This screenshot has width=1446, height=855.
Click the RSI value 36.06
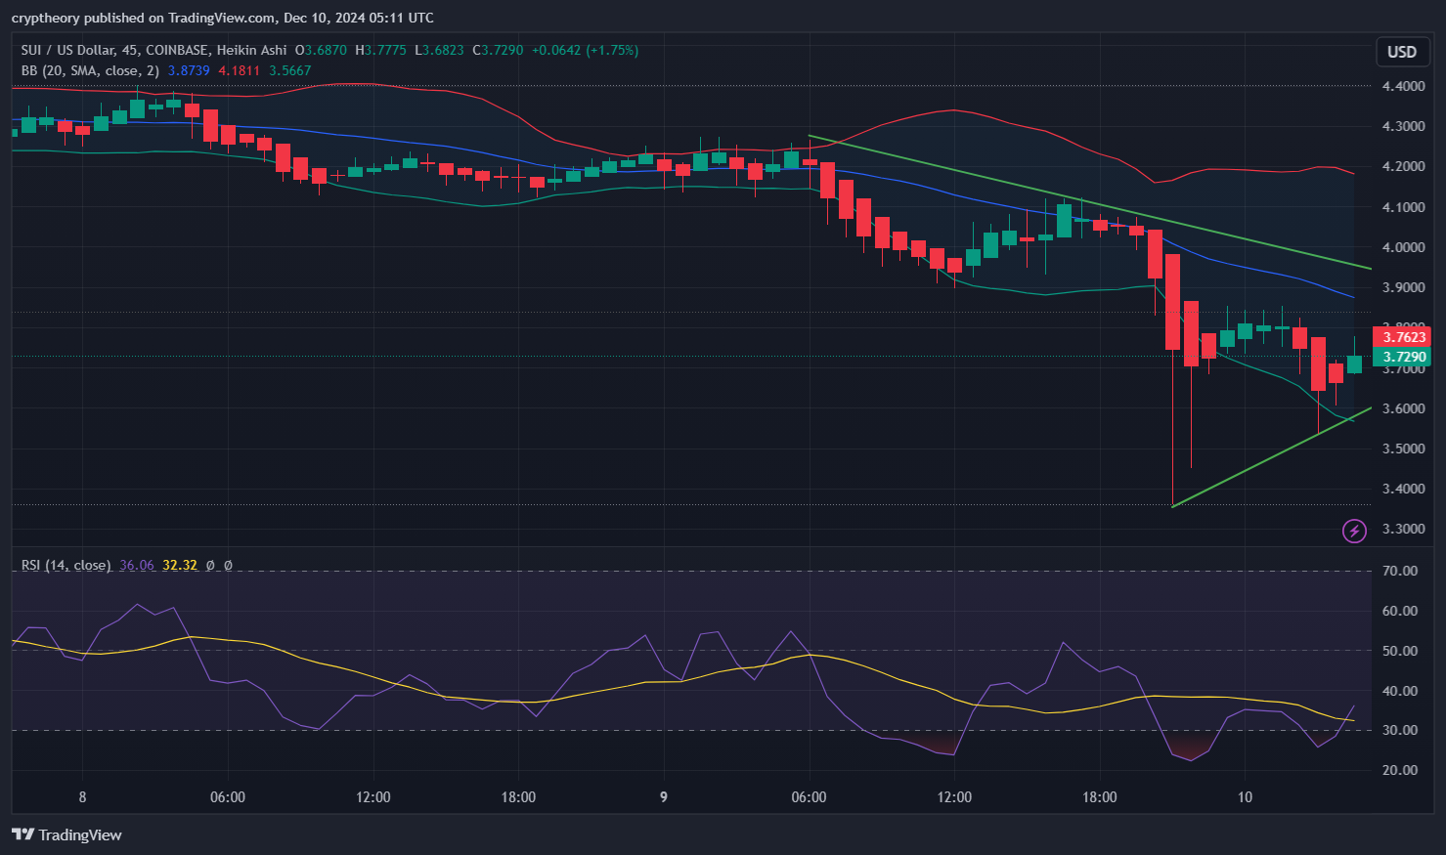pyautogui.click(x=137, y=565)
